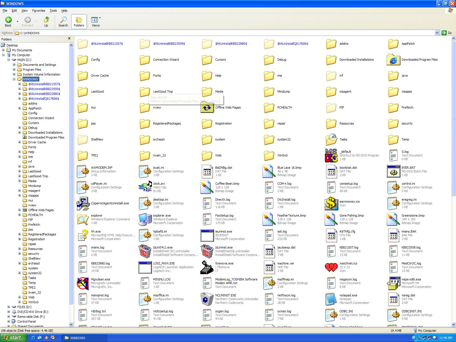Click the file list vertical scrollbar
Screen dimensions: 456x342
(x=453, y=228)
